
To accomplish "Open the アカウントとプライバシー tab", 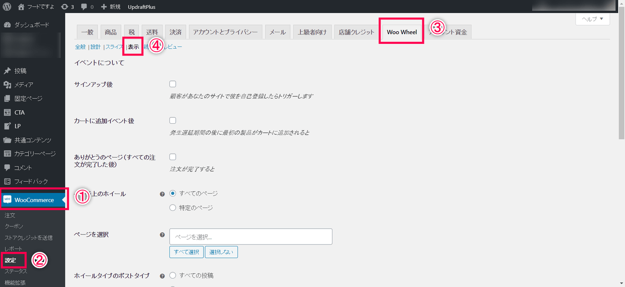I will coord(225,32).
